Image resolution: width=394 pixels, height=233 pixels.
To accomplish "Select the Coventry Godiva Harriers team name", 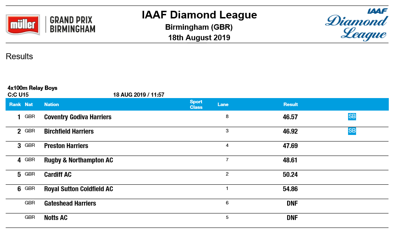I will [x=78, y=117].
